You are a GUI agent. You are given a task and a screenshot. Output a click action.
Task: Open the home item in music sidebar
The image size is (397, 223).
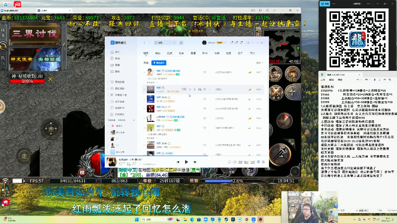115,52
